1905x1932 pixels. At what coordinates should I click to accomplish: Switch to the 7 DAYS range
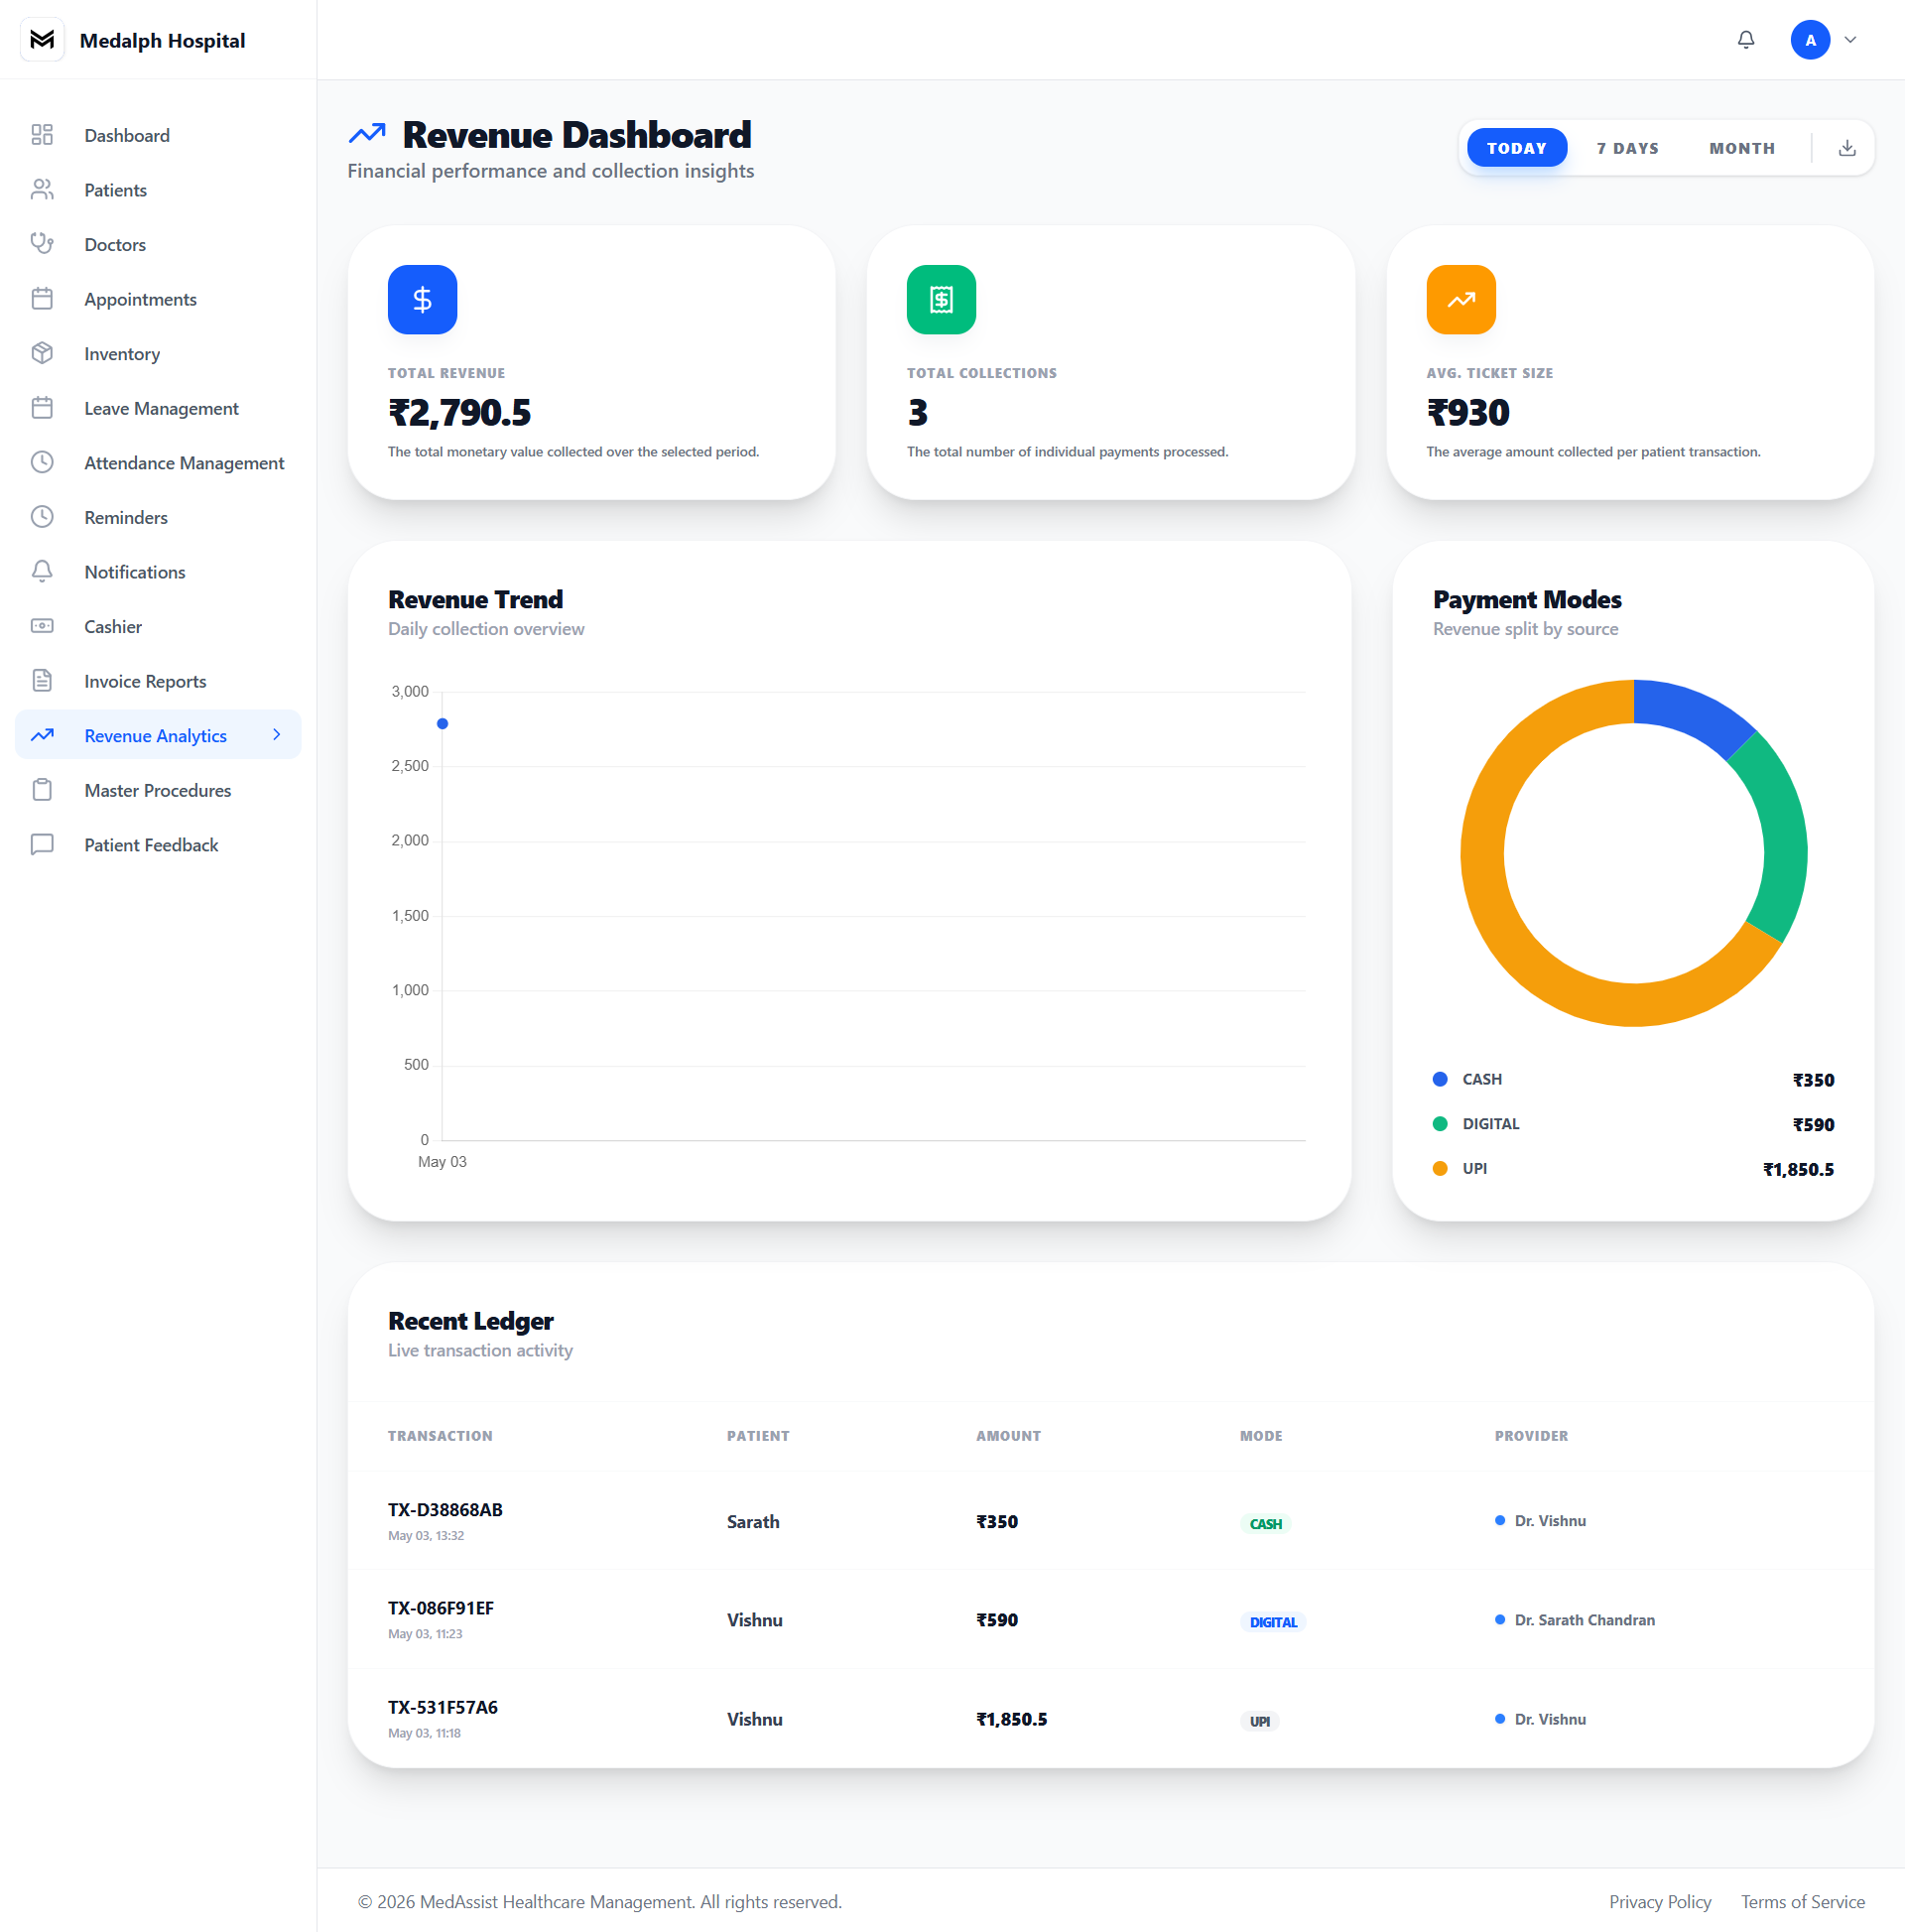(x=1627, y=148)
